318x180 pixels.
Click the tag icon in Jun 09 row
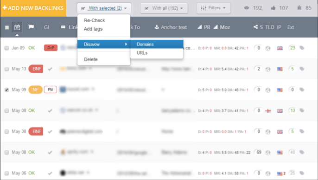click(x=302, y=48)
